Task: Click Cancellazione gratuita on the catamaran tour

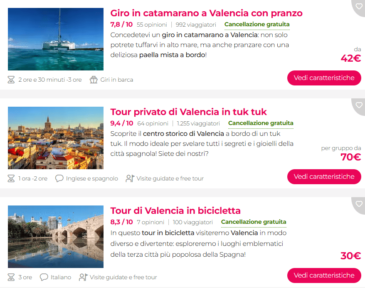Action: 257,25
